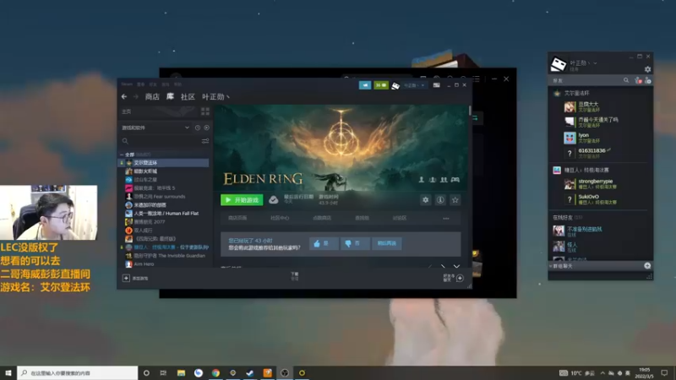
Task: Click the green 开始游戏 play button
Action: coord(242,200)
